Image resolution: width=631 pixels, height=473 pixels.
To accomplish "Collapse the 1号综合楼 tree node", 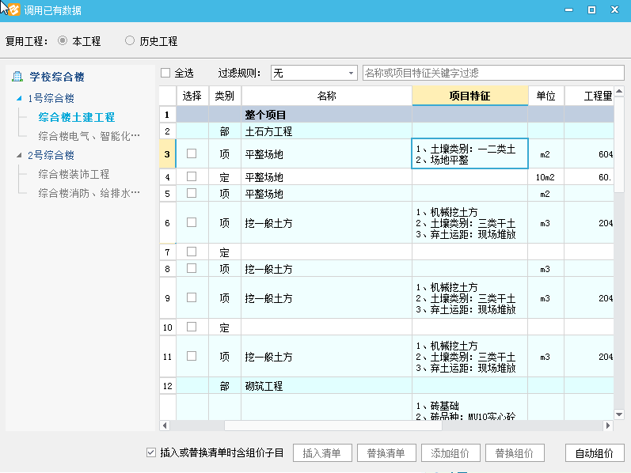I will 20,99.
